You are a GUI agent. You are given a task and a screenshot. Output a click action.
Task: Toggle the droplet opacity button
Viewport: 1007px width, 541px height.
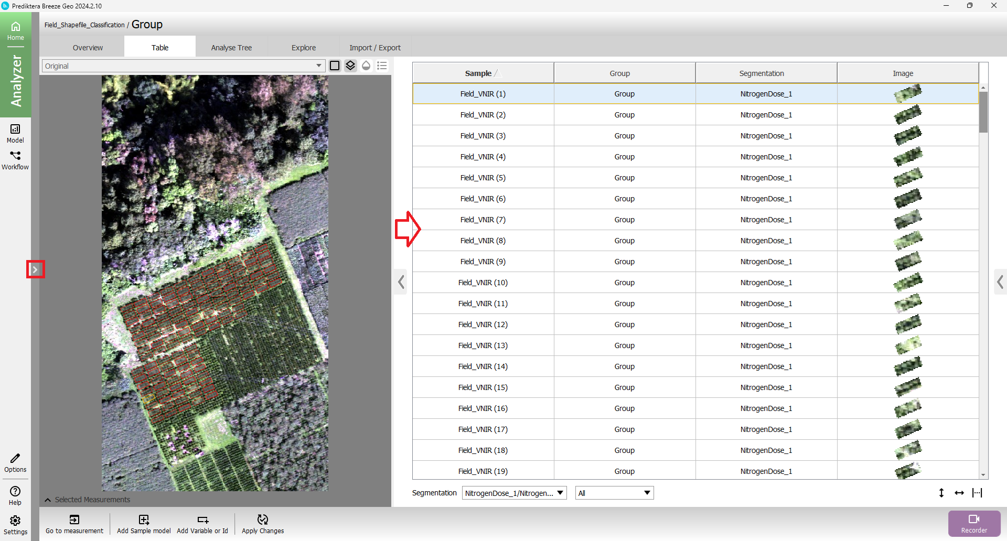pyautogui.click(x=366, y=66)
